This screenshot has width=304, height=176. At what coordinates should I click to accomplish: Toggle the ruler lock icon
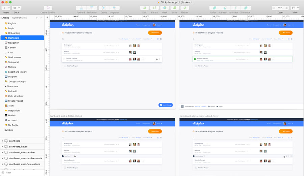coord(47,18)
